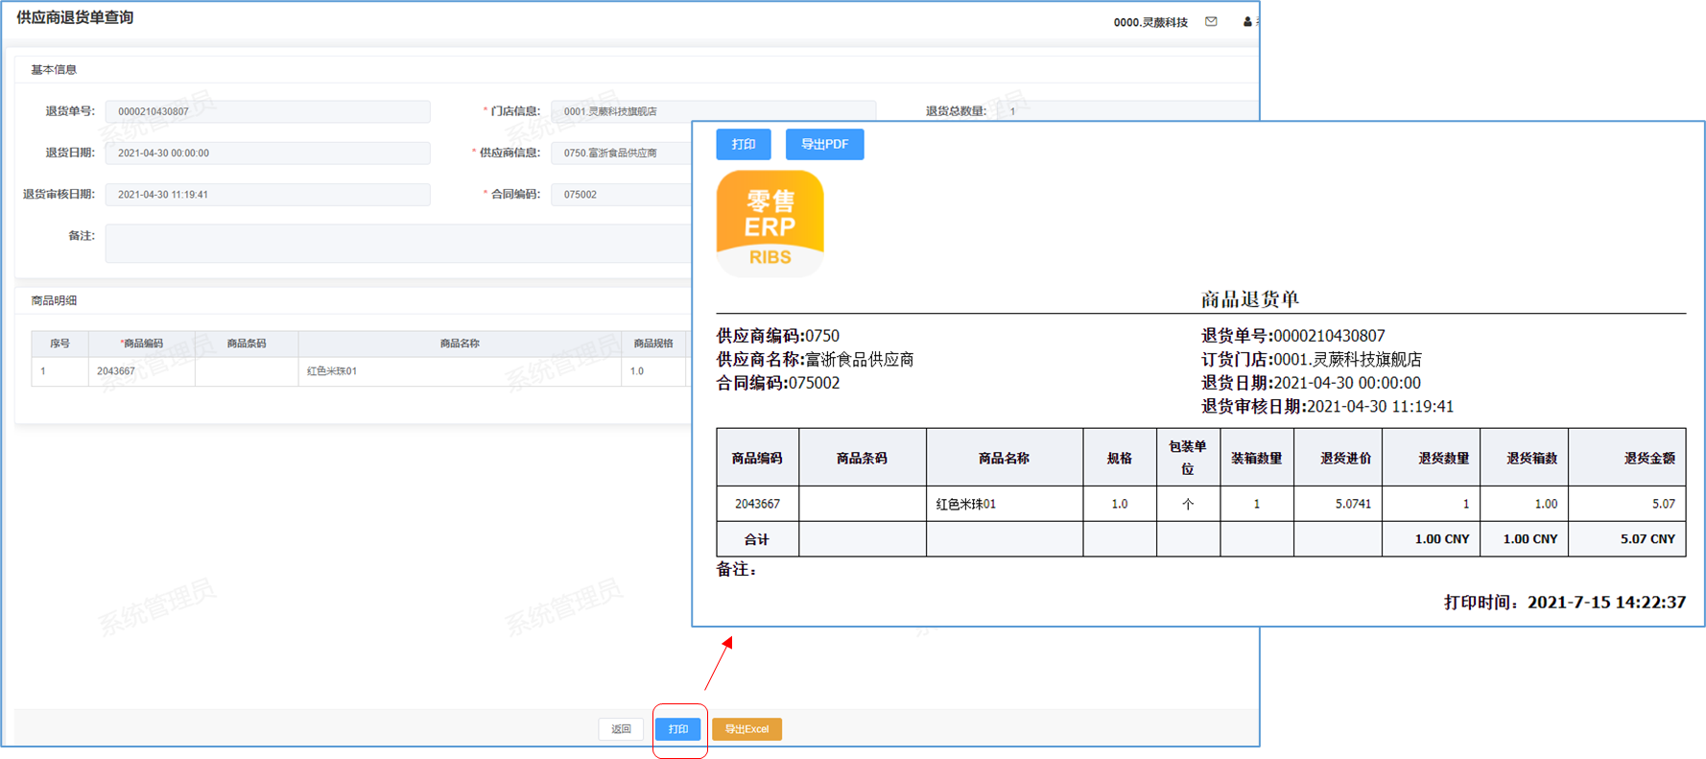This screenshot has width=1706, height=759.
Task: Click the 商品名称 column header in 商品明细
Action: click(x=460, y=344)
